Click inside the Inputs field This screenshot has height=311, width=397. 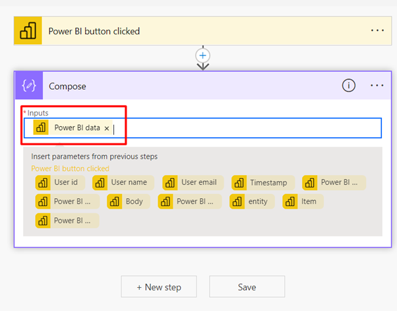click(x=202, y=128)
